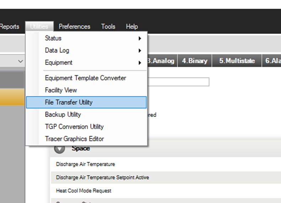Launch Tracer Graphics Editor
The height and width of the screenshot is (203, 281).
[86, 139]
